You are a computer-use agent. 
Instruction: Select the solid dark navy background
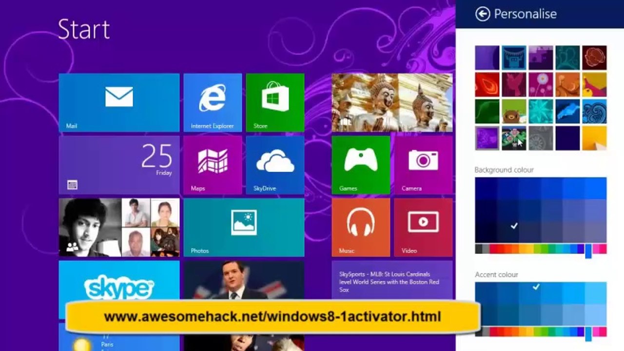pyautogui.click(x=568, y=138)
